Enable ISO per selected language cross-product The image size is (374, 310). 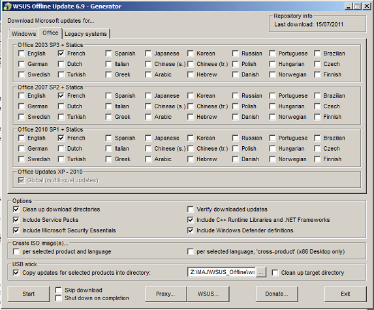(191, 251)
